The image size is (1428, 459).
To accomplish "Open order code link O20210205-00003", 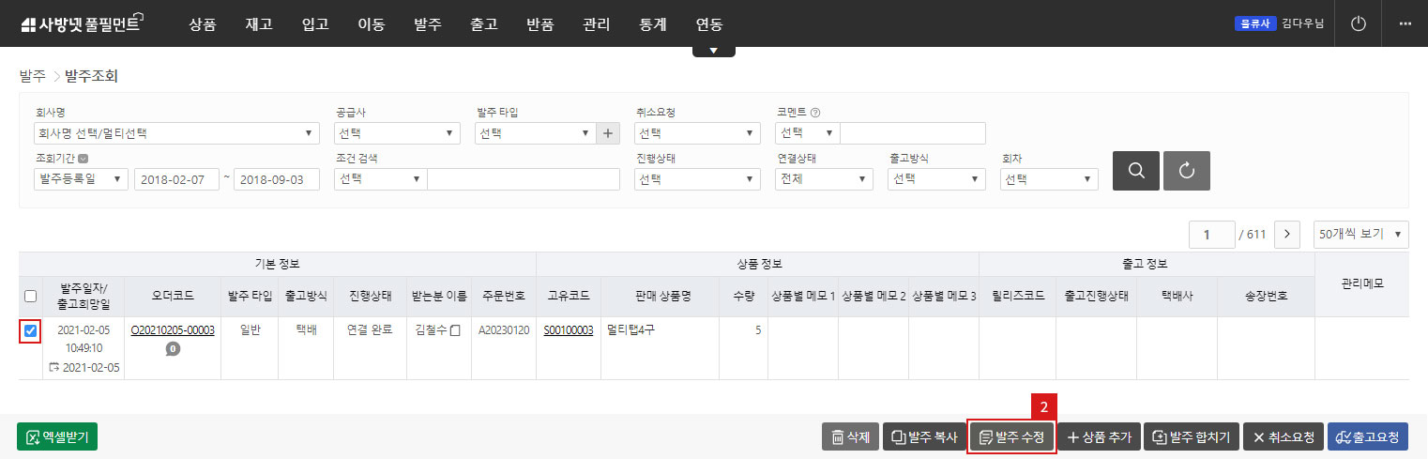I will coord(173,330).
